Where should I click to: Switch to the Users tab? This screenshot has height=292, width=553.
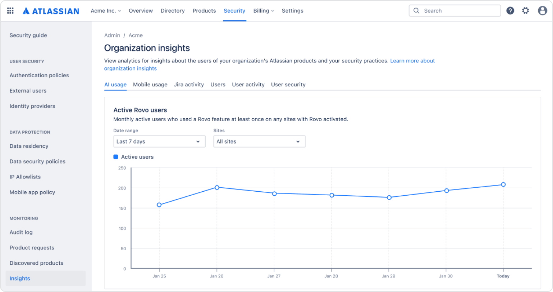[x=218, y=85]
